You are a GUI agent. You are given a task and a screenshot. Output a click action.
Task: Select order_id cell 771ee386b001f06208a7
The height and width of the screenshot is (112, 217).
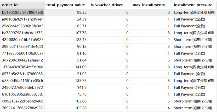point(22,53)
